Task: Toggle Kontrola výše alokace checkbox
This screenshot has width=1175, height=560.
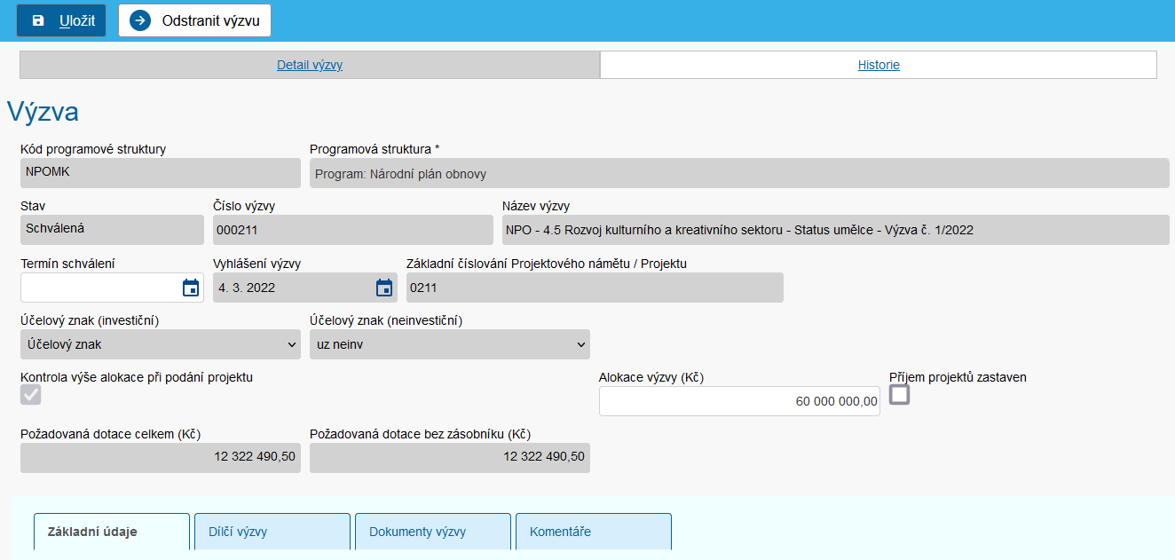Action: tap(31, 395)
